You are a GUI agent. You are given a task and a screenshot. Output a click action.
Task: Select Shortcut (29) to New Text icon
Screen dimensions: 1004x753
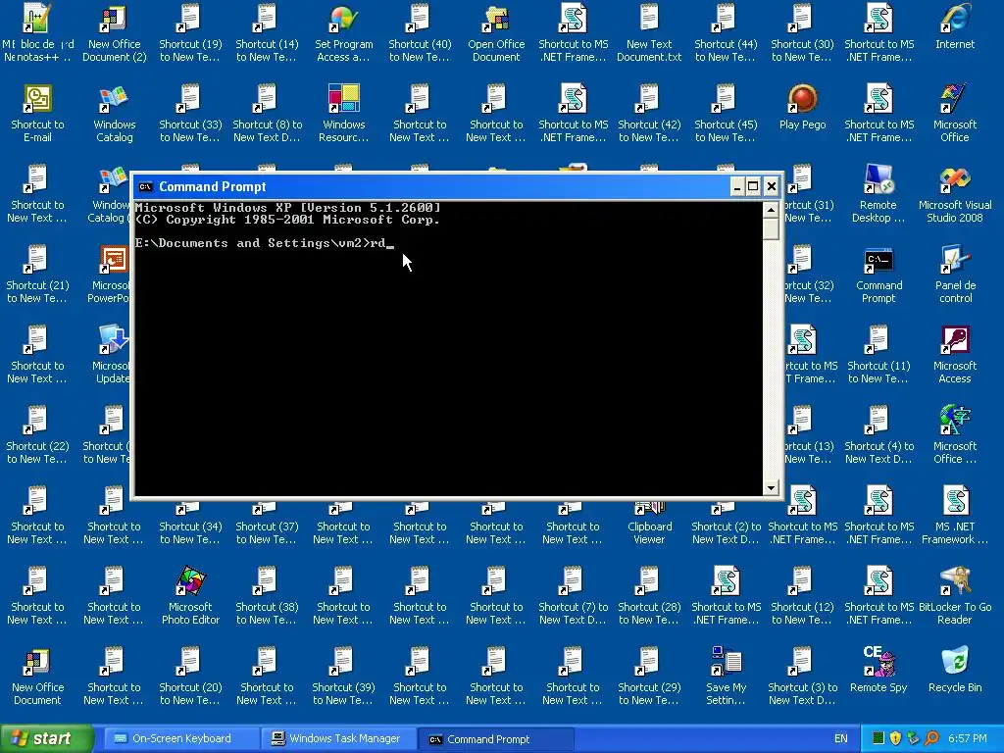[x=649, y=676]
